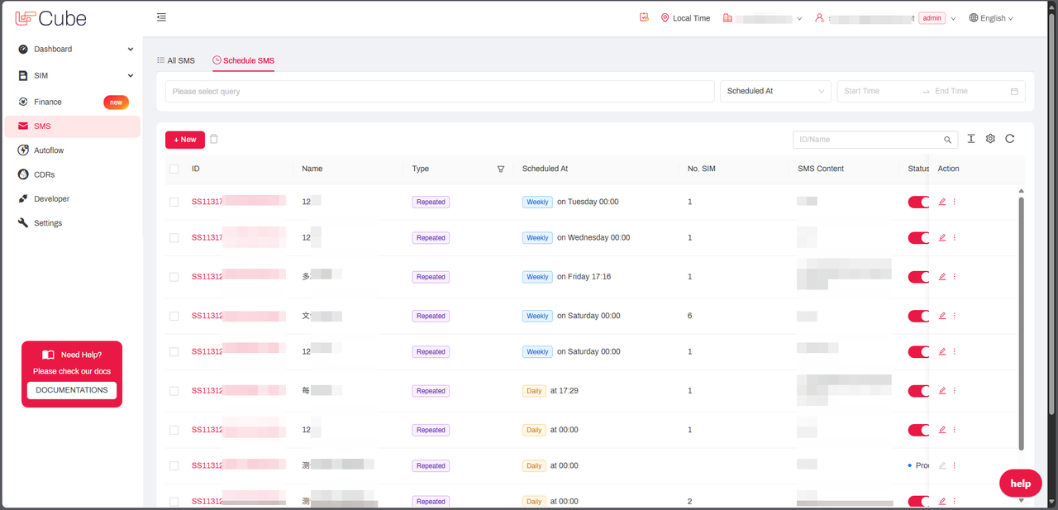The width and height of the screenshot is (1058, 510).
Task: Click the refresh icon above the table
Action: coord(1009,139)
